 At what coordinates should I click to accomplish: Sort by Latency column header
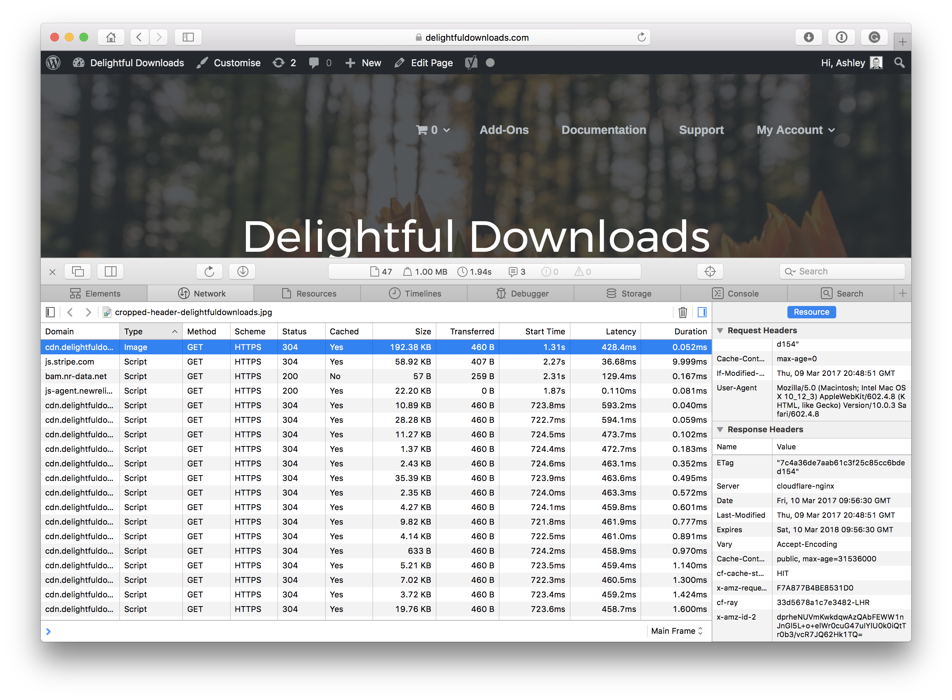click(605, 331)
